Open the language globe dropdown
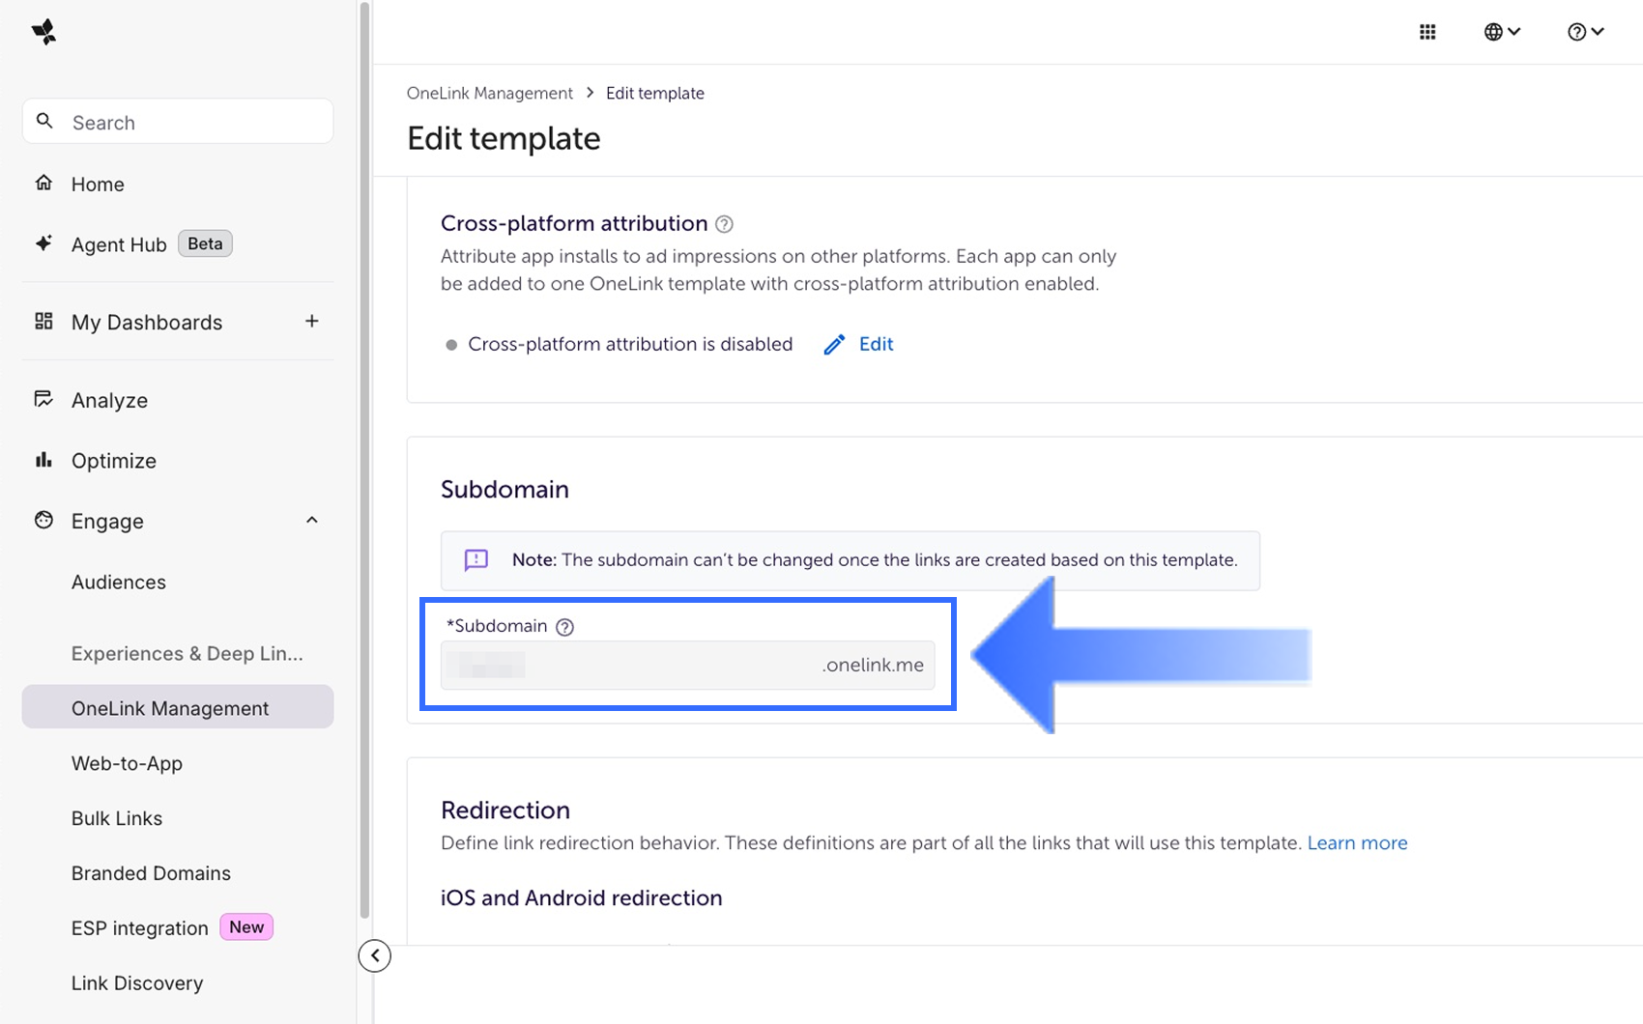 pos(1501,31)
